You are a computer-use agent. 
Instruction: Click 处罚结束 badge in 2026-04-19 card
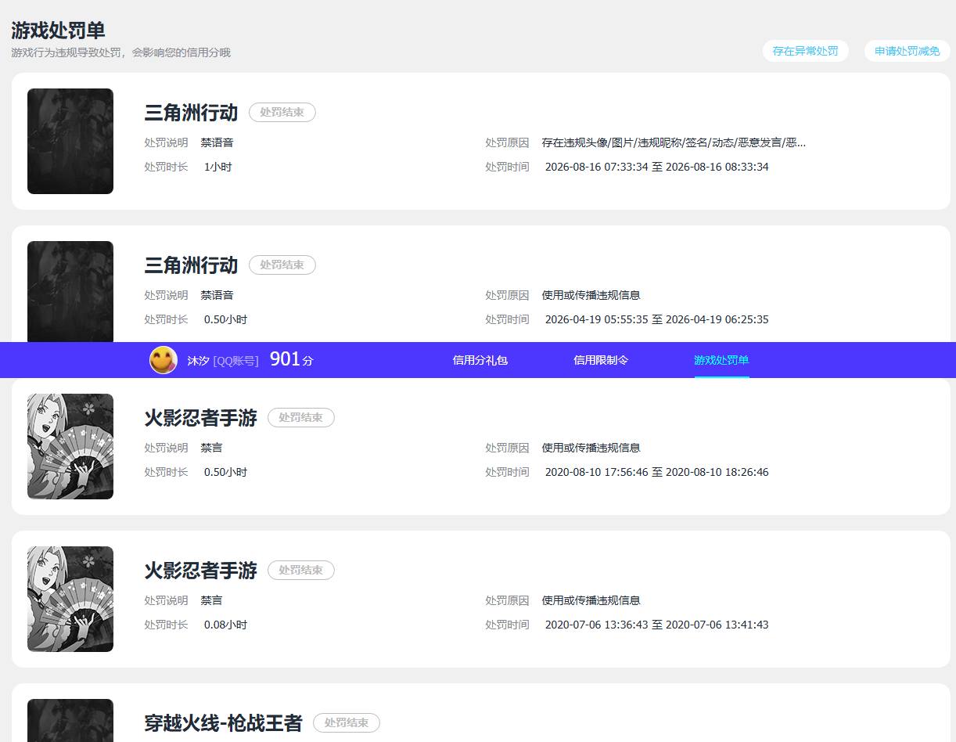coord(282,265)
